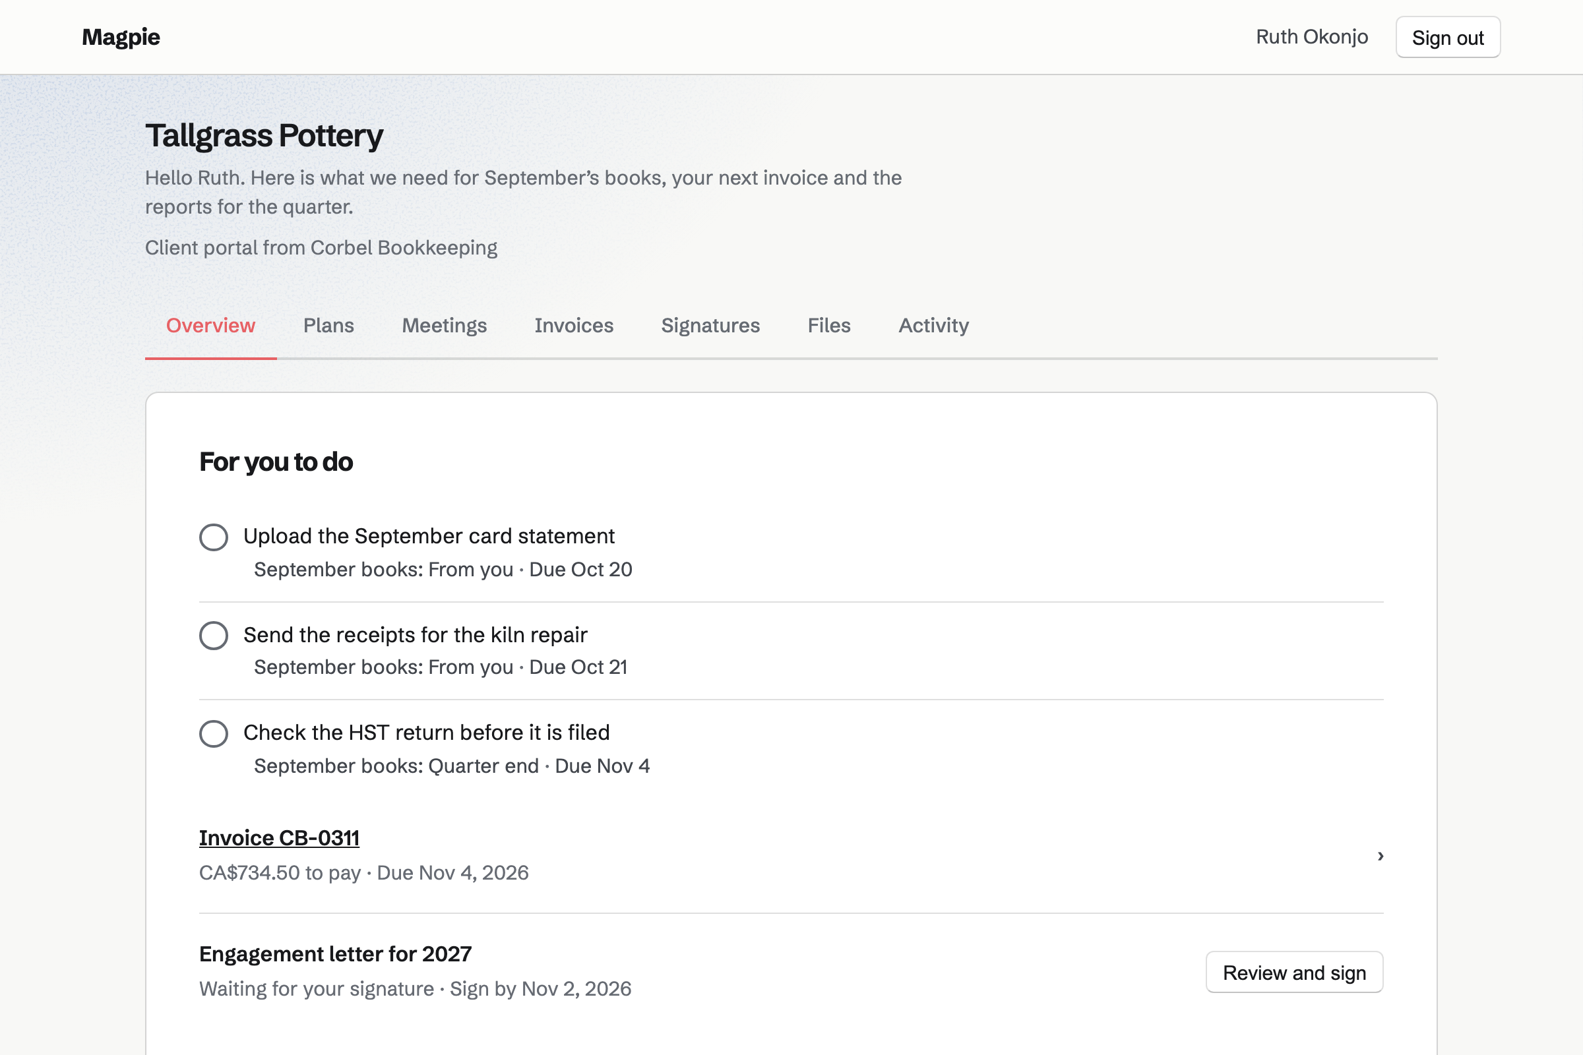
Task: Switch to the Plans tab
Action: pos(328,326)
